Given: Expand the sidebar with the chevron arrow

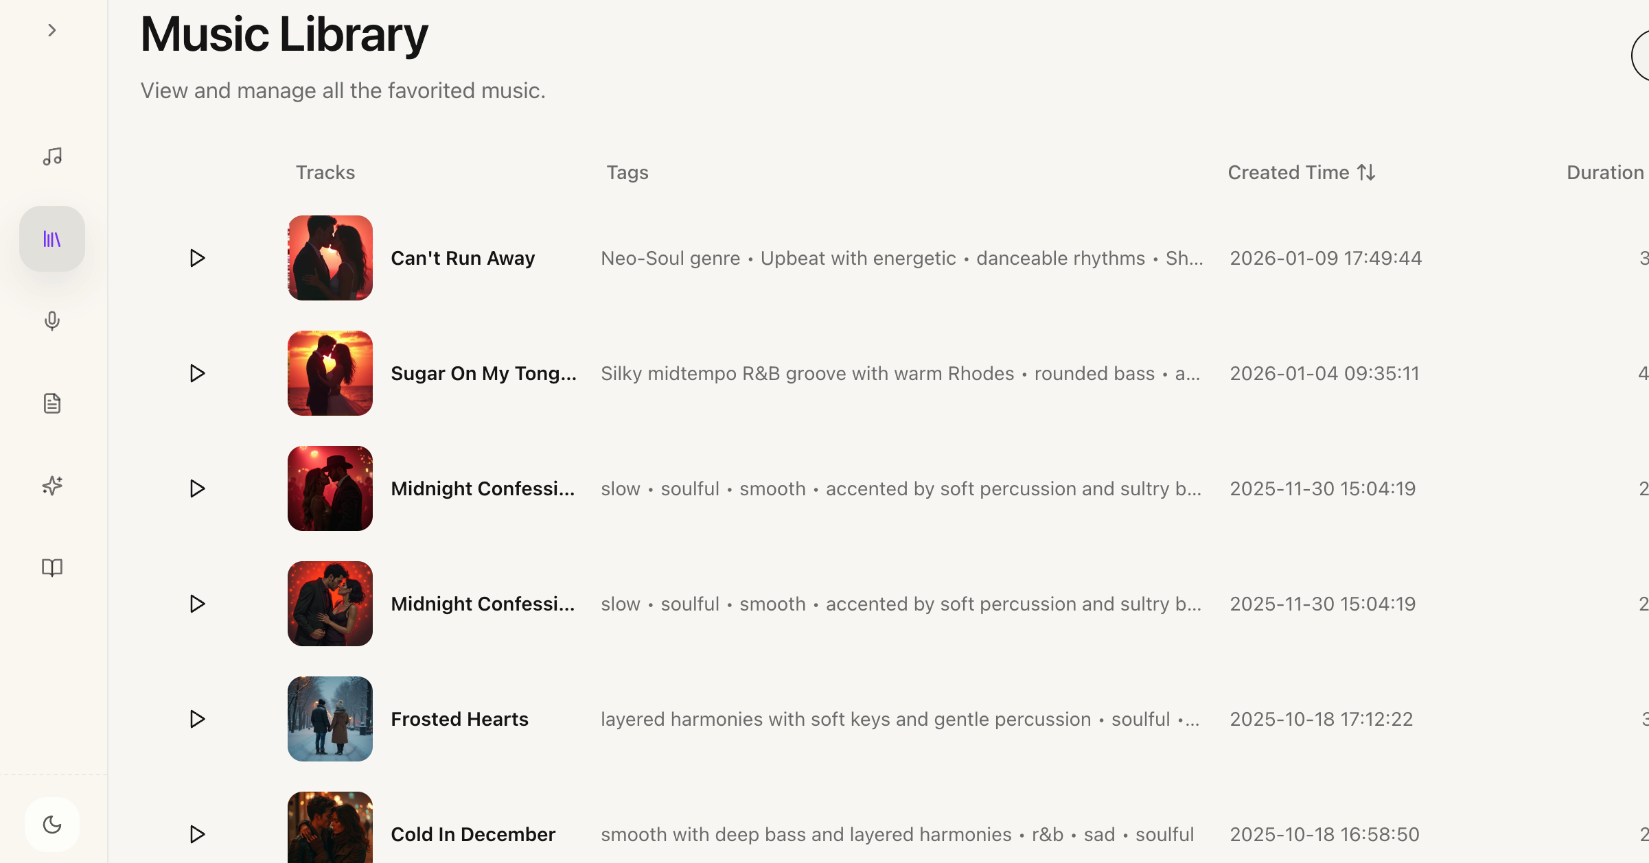Looking at the screenshot, I should 51,30.
